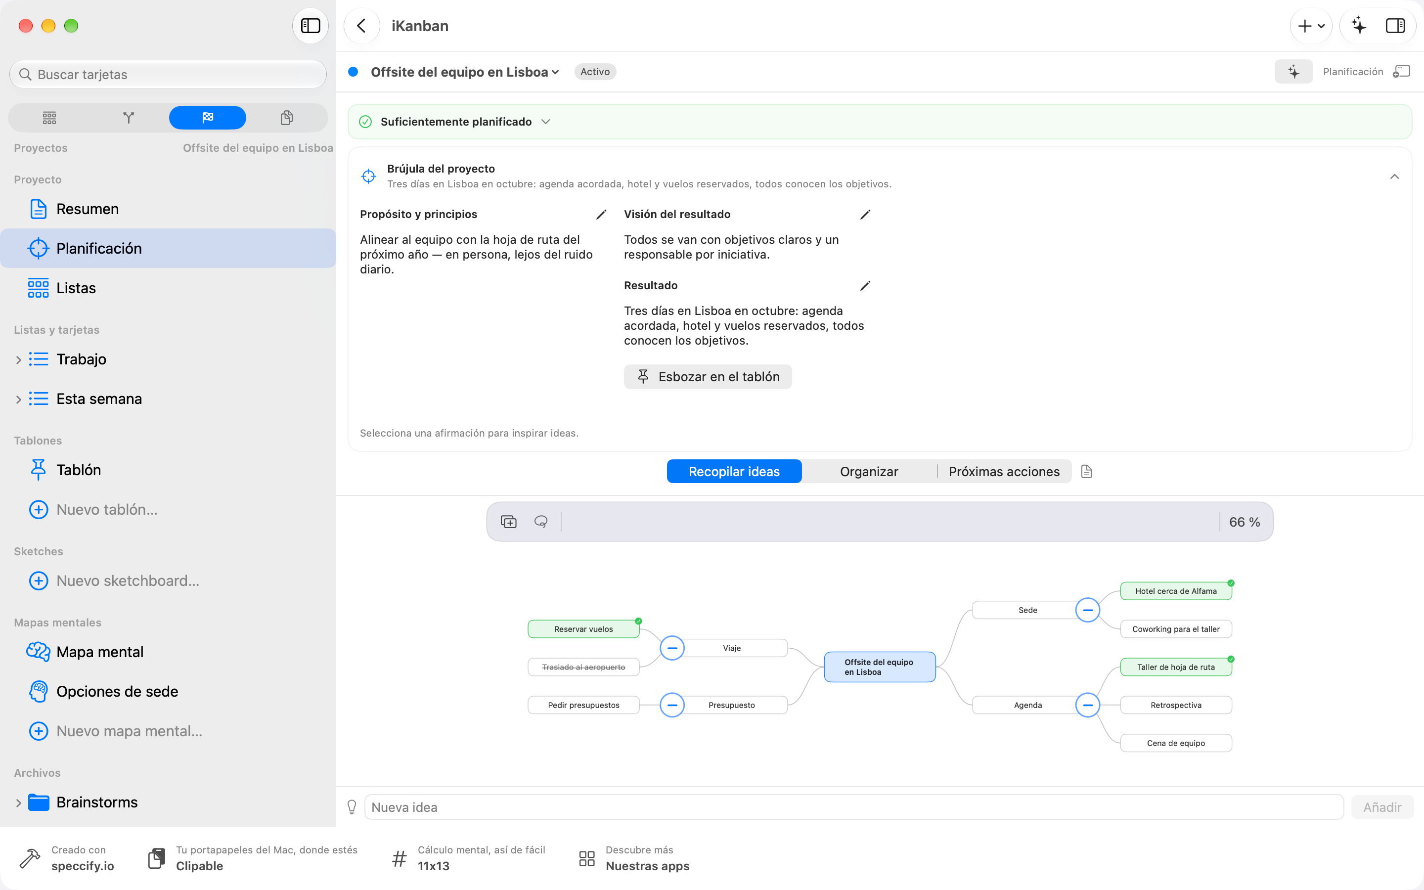Select the lasso tool in the canvas toolbar
This screenshot has width=1424, height=890.
541,522
